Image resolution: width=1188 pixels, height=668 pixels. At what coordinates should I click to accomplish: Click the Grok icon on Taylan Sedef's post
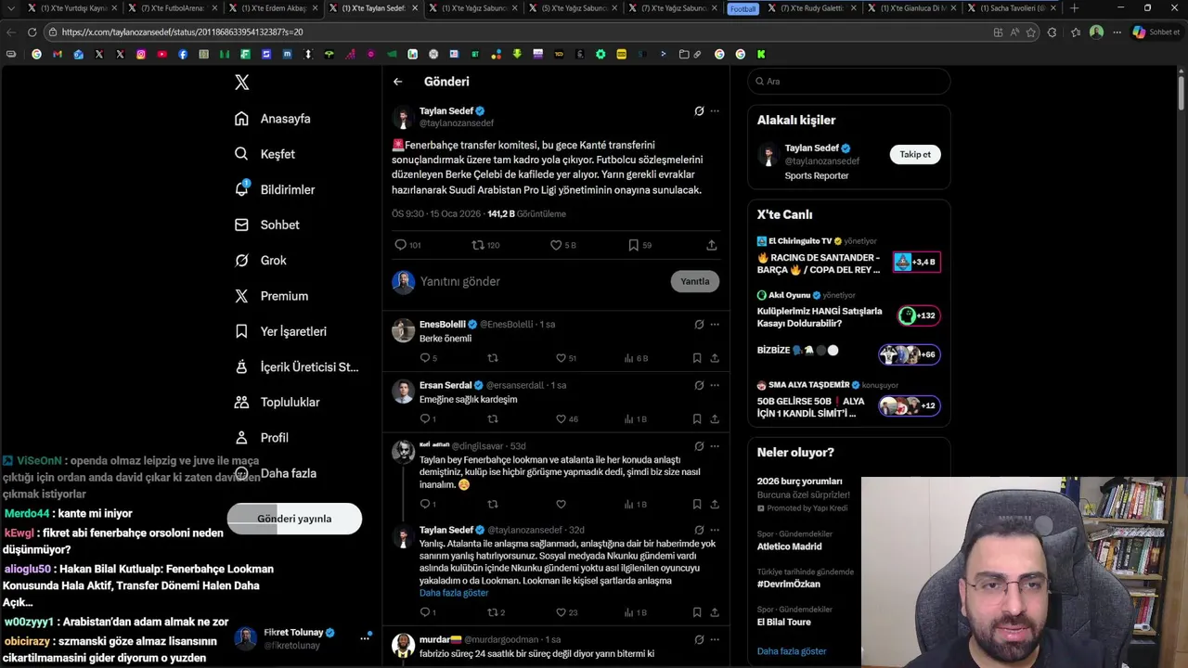[699, 111]
